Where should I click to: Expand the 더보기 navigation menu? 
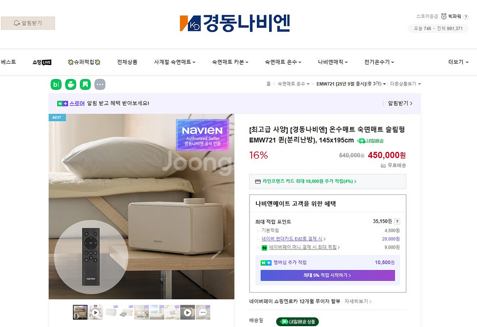[458, 62]
